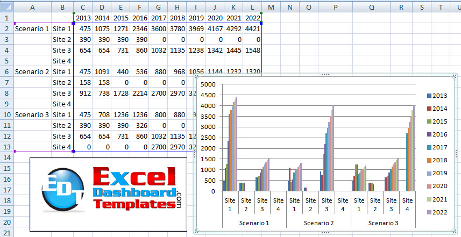The width and height of the screenshot is (461, 237).
Task: Click the Scenario 2 axis label in chart
Action: point(318,222)
